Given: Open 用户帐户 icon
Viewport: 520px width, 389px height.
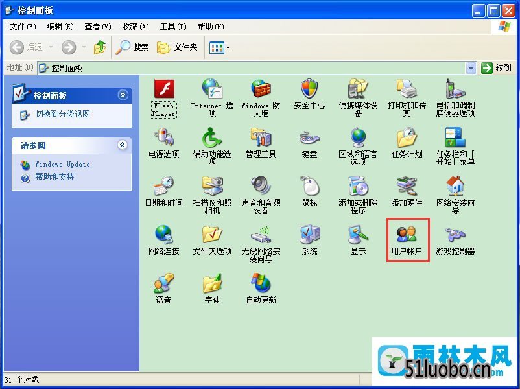Looking at the screenshot, I should pyautogui.click(x=407, y=241).
